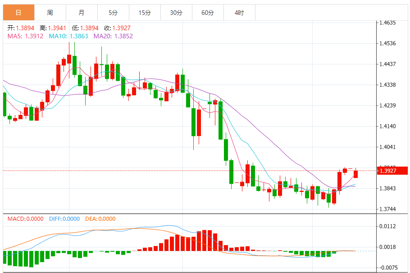The height and width of the screenshot is (273, 410).
Task: Click the tallest red MACD histogram bar
Action: pyautogui.click(x=205, y=241)
